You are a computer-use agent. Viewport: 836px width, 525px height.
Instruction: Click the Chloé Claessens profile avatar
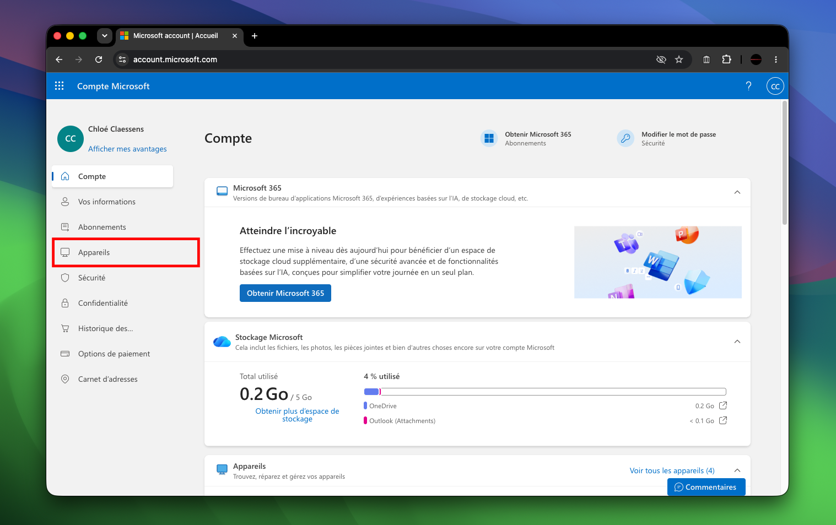[71, 139]
